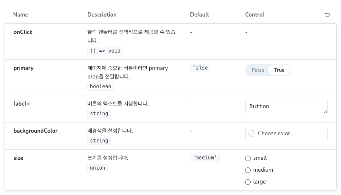Click the union type tag

pyautogui.click(x=98, y=168)
